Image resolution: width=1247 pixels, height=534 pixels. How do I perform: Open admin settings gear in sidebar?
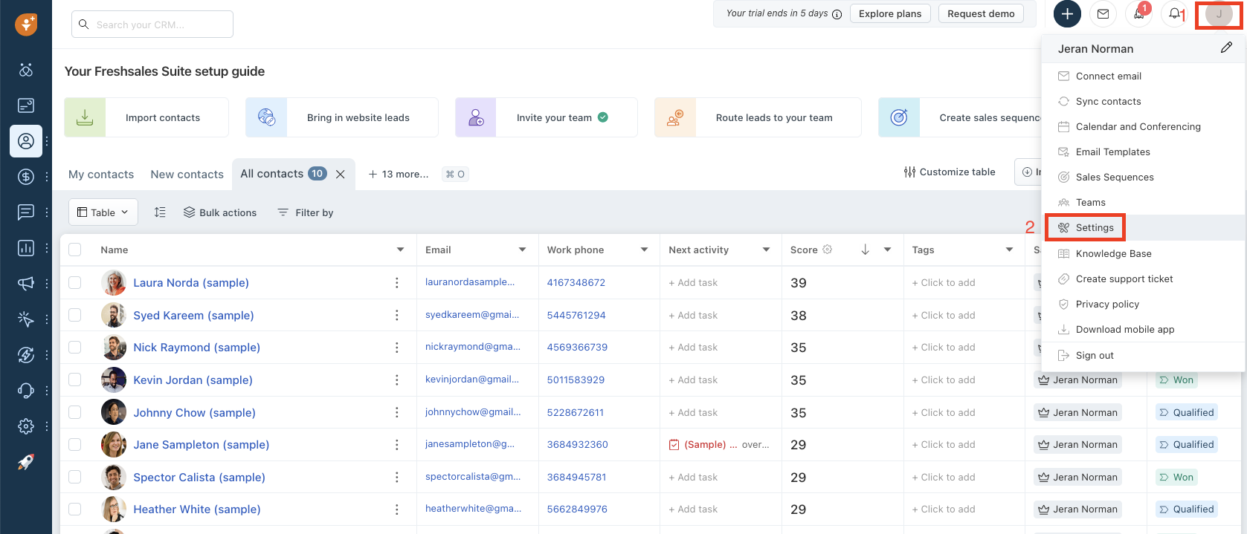click(26, 426)
